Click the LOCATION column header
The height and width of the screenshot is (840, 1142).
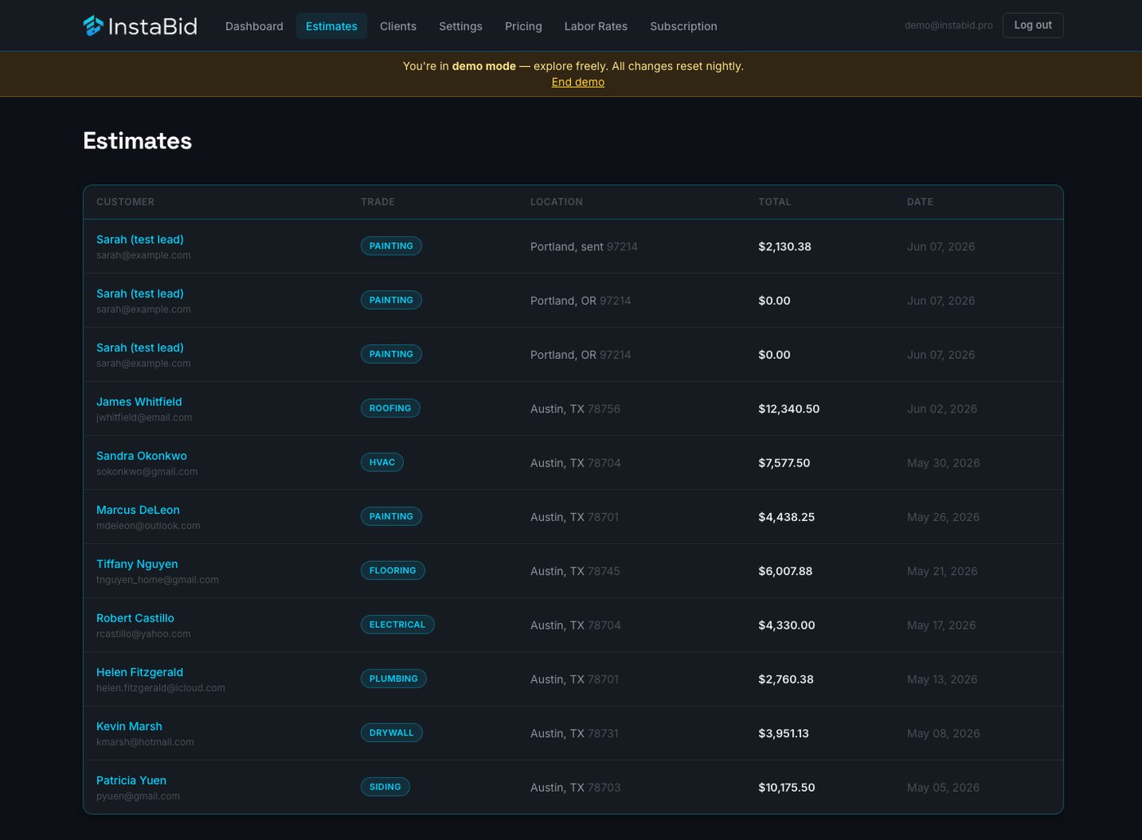[x=556, y=201]
